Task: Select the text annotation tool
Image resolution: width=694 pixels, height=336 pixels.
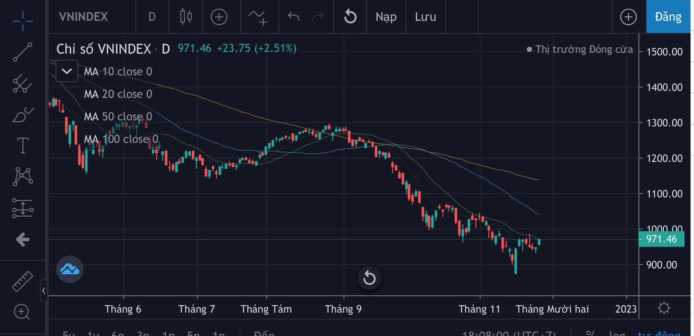Action: point(23,145)
